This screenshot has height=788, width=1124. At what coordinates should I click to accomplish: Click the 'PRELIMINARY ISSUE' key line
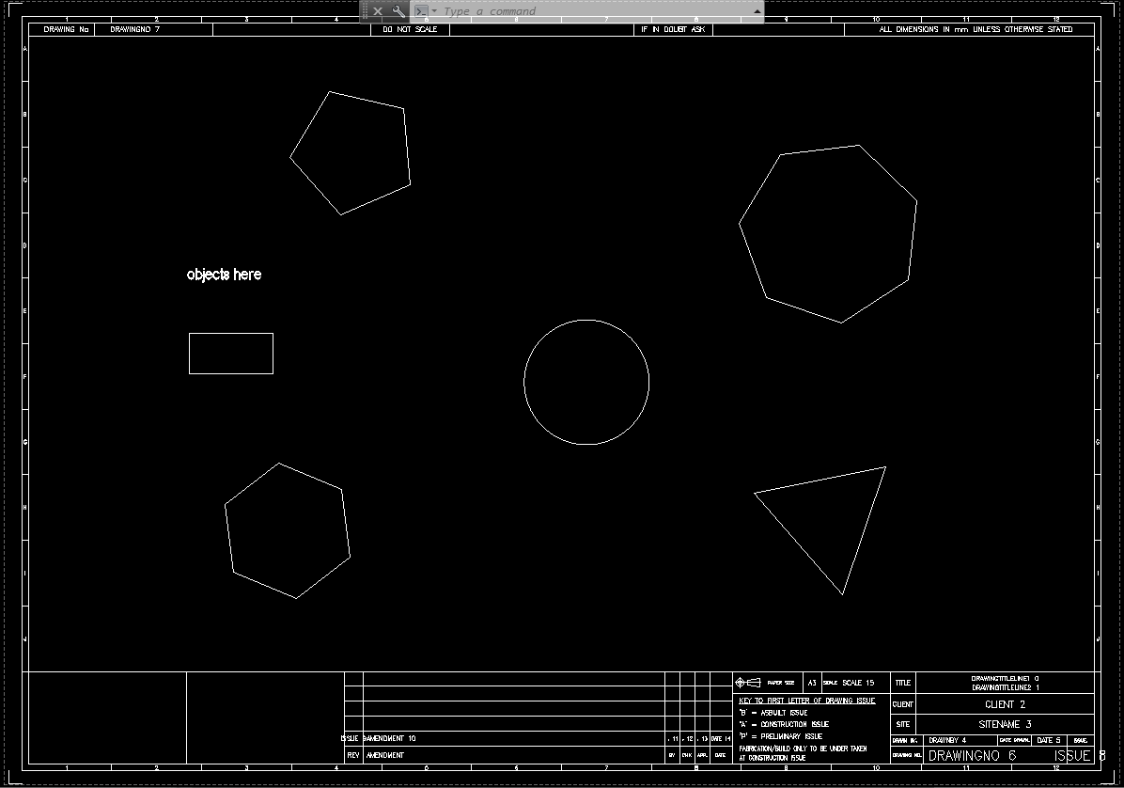pos(781,736)
